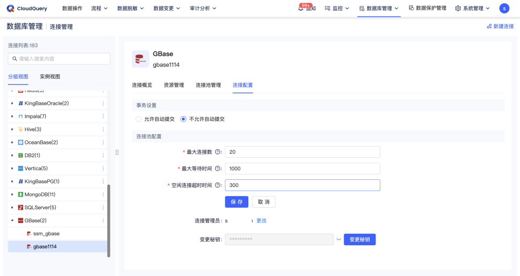Click the OceanBase database icon
Image resolution: width=520 pixels, height=276 pixels.
click(21, 142)
